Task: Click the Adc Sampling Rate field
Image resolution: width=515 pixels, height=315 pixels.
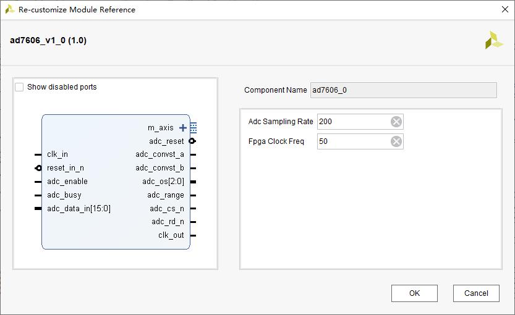Action: [x=360, y=122]
